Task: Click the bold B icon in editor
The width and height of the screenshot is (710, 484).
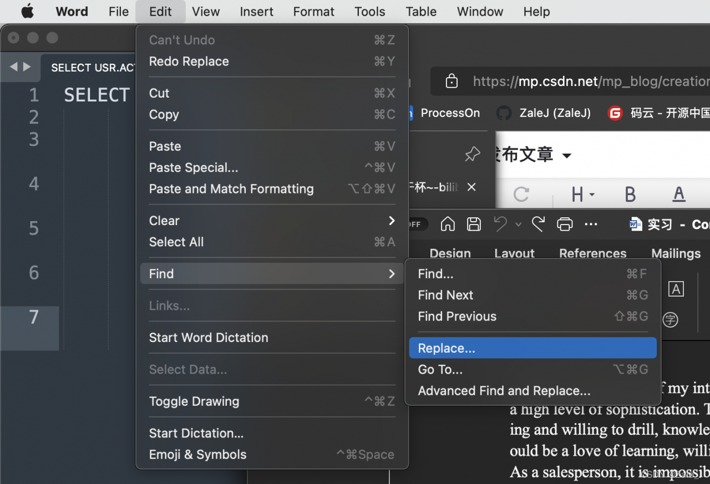Action: pyautogui.click(x=630, y=194)
